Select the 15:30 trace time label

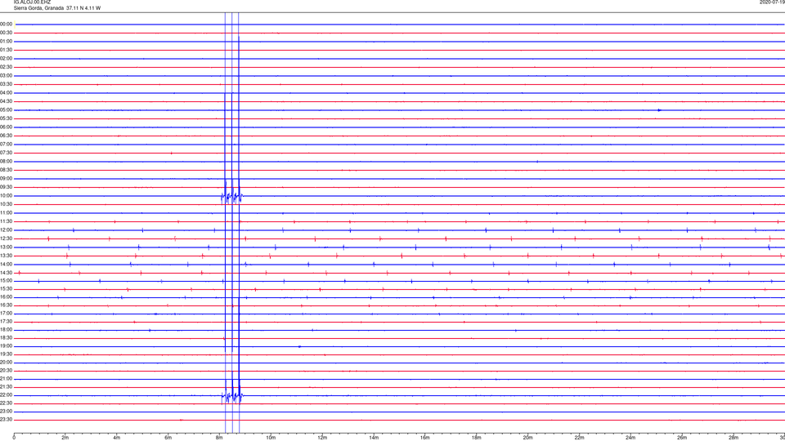(6, 289)
